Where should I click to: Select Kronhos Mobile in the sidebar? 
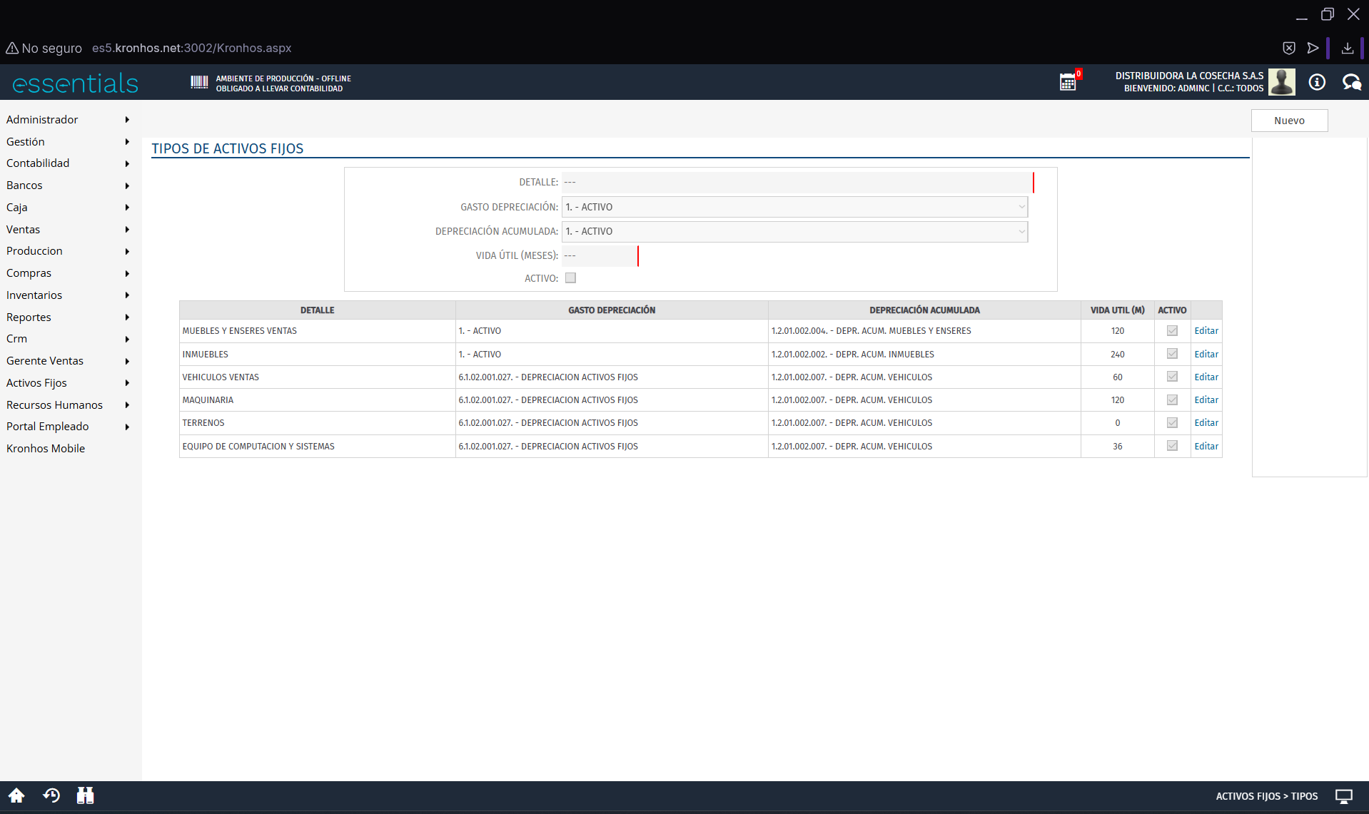46,449
